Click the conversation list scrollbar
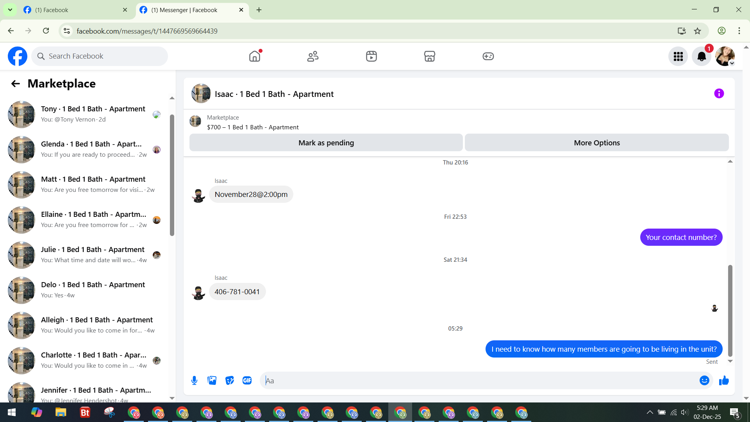 [x=172, y=176]
